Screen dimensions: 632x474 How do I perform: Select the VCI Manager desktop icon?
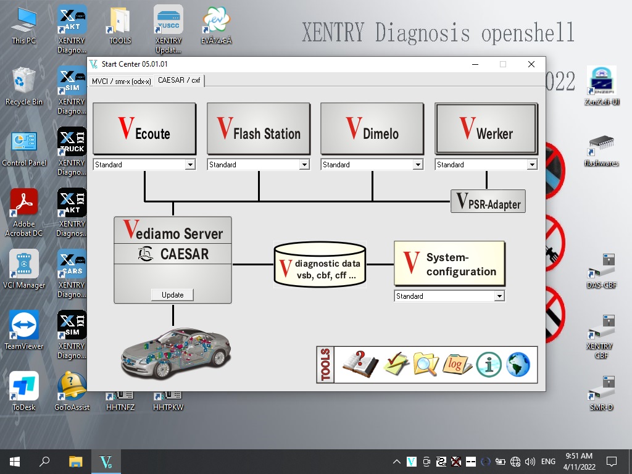24,269
